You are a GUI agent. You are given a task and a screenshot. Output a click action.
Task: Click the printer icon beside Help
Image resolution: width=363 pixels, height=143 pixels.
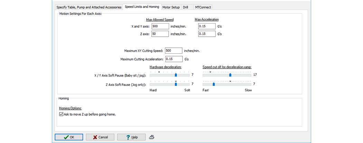(x=151, y=137)
